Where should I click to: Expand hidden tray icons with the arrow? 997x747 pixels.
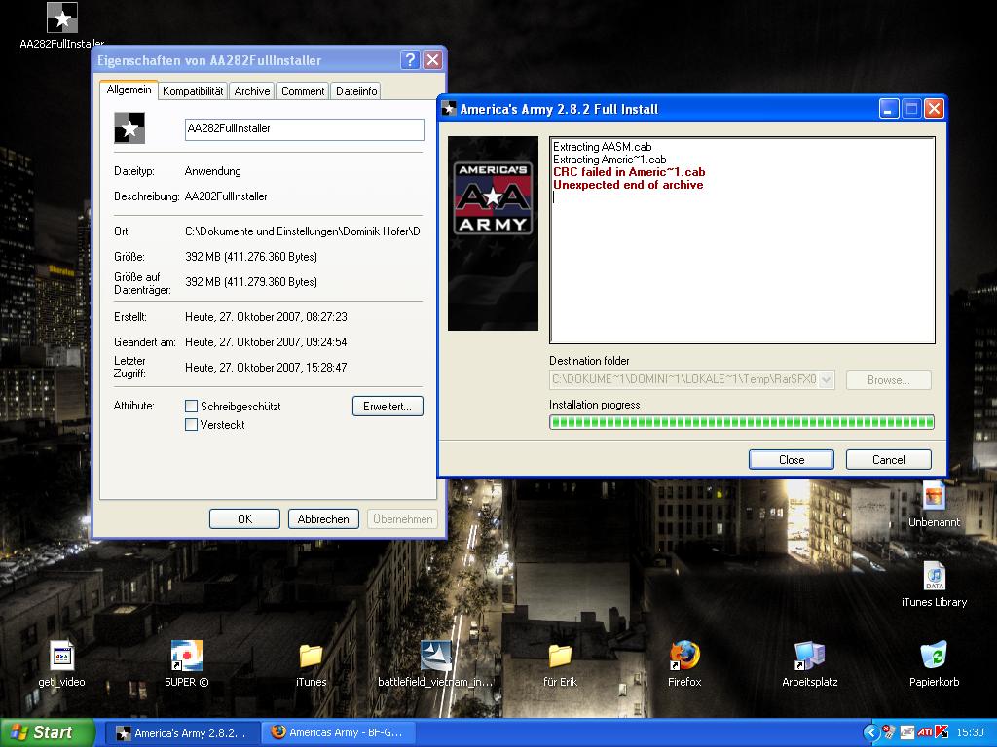pos(871,732)
